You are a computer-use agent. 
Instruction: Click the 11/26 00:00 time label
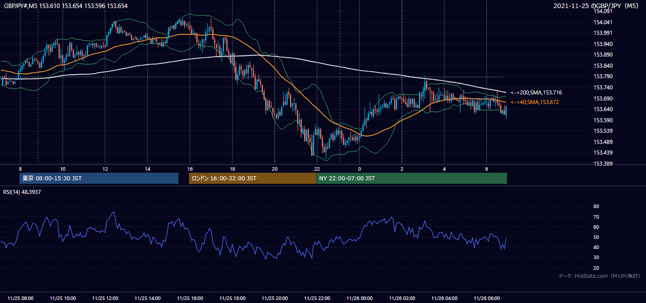[359, 298]
